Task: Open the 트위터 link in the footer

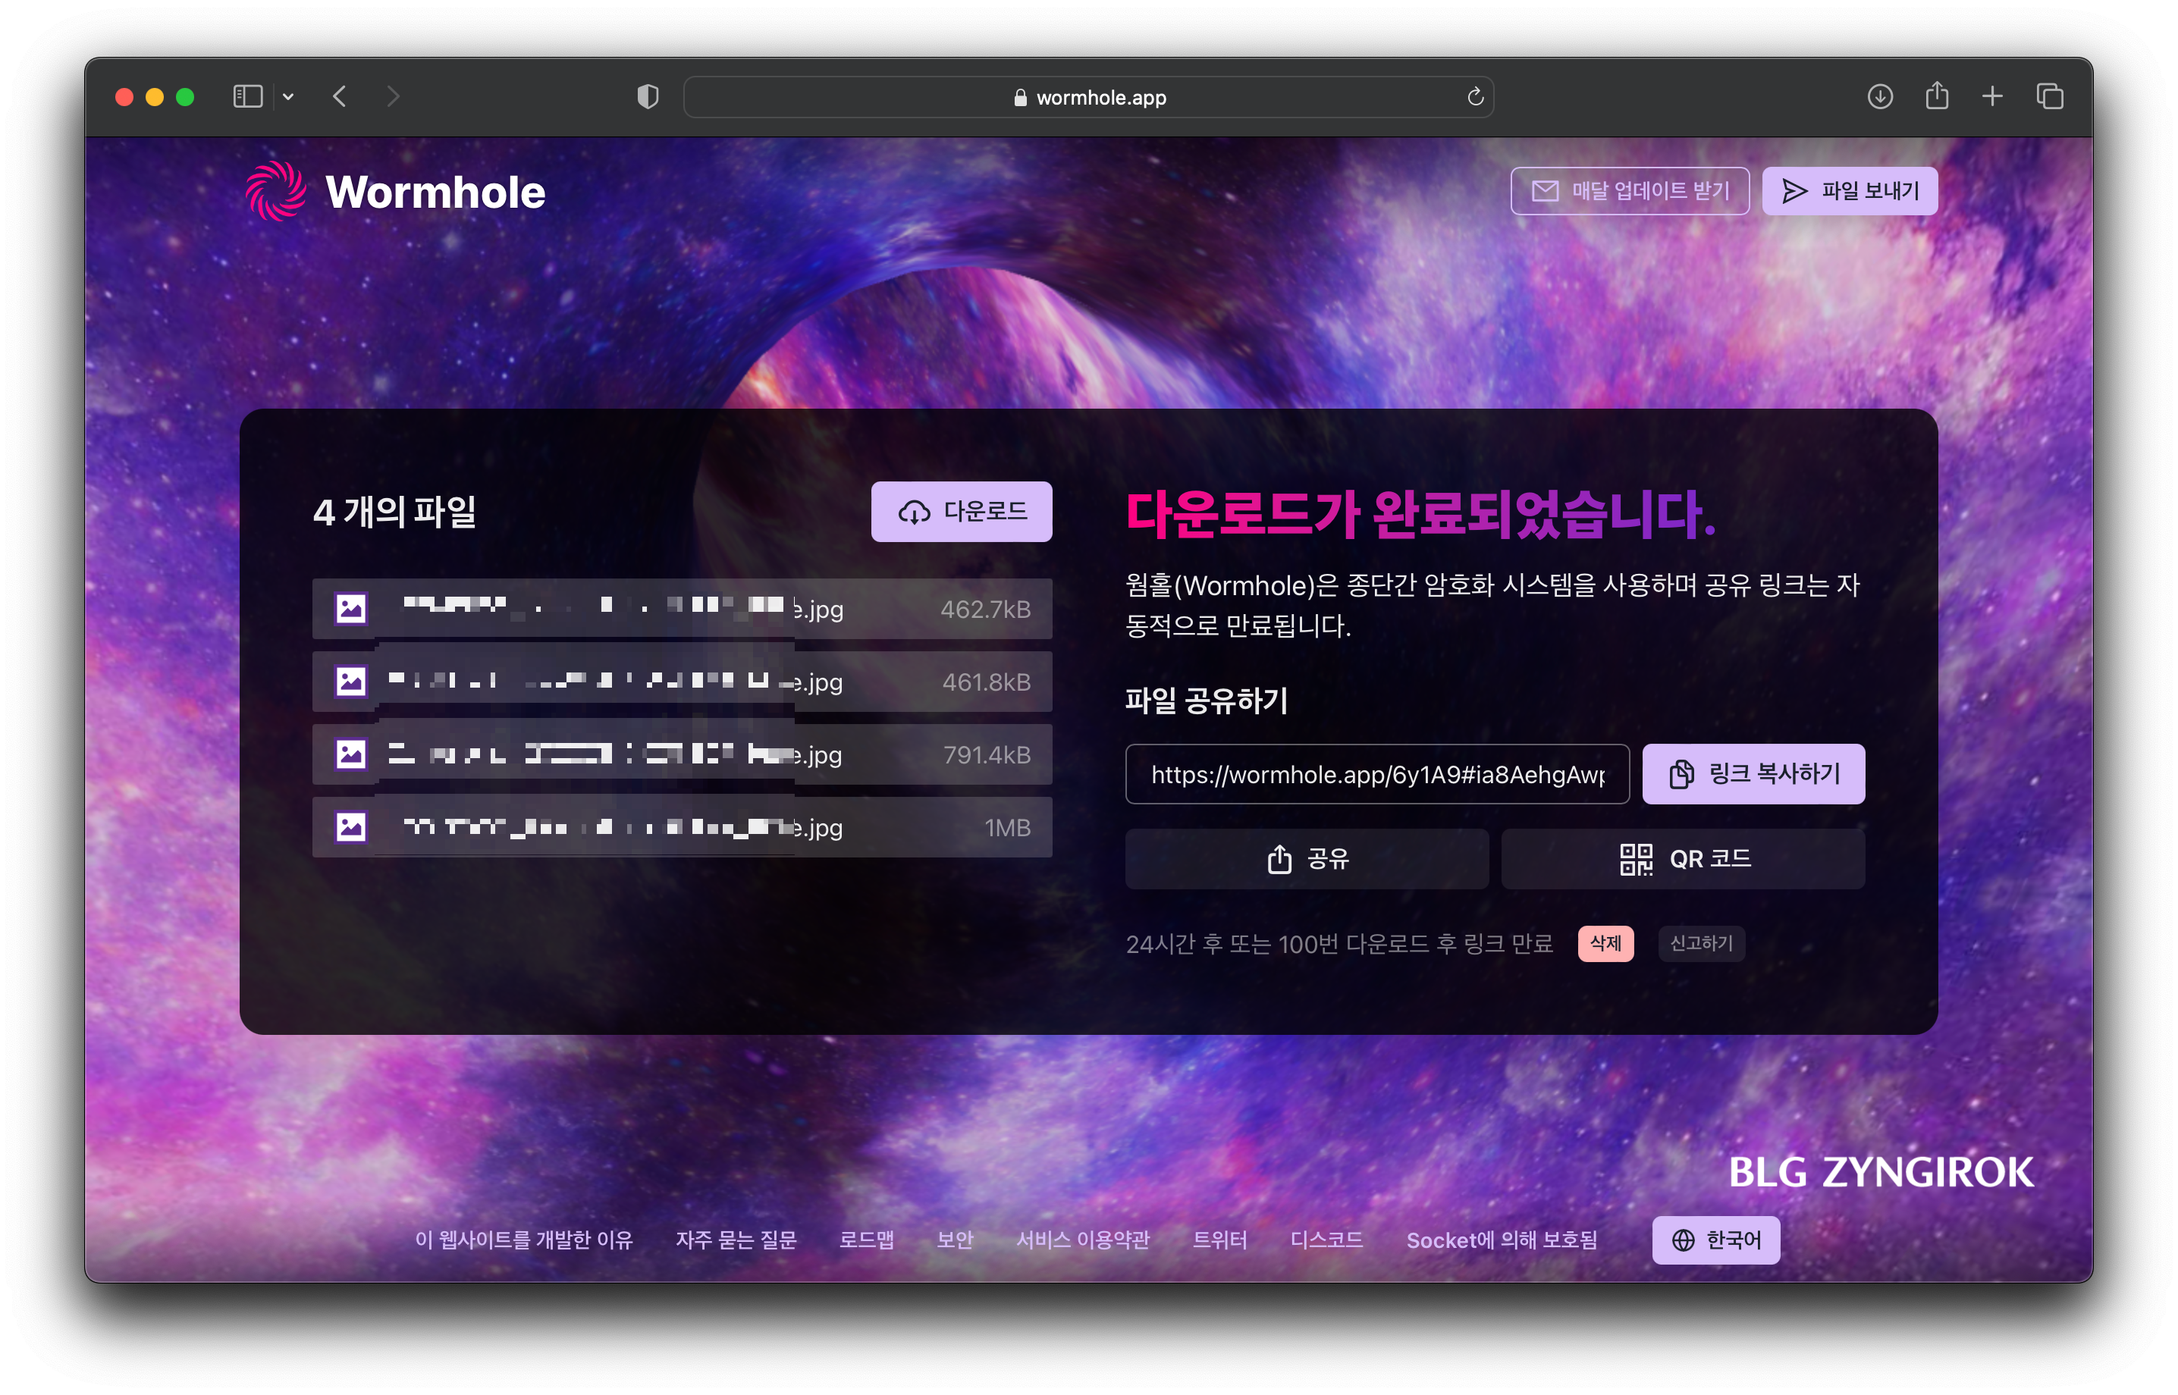Action: click(x=1221, y=1239)
